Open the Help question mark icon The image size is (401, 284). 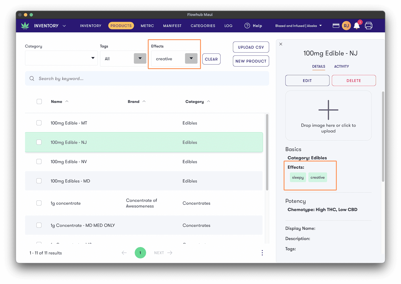pos(247,26)
